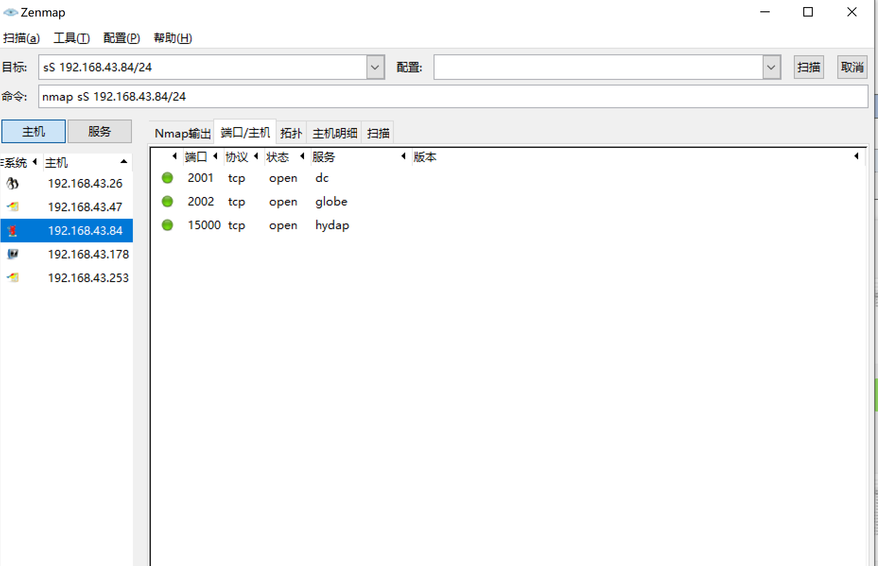878x566 pixels.
Task: Click the tcp protocol cell for port 2002
Action: pyautogui.click(x=236, y=202)
